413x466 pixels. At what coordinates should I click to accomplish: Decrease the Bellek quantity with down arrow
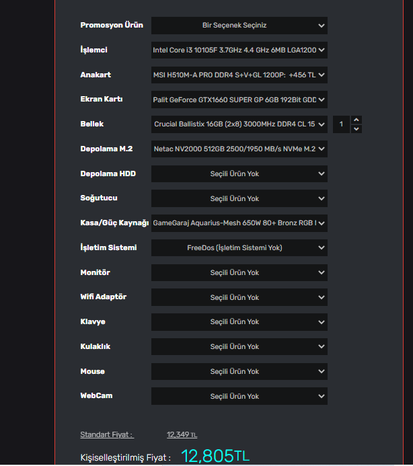click(x=356, y=128)
